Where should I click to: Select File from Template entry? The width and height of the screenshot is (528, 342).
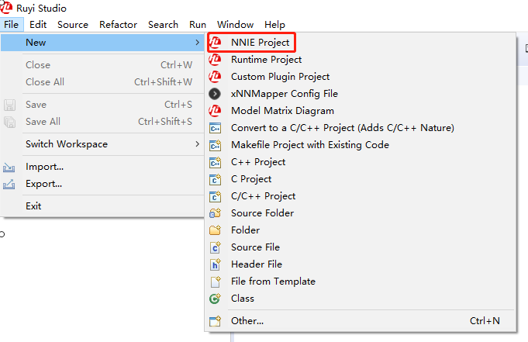(273, 282)
